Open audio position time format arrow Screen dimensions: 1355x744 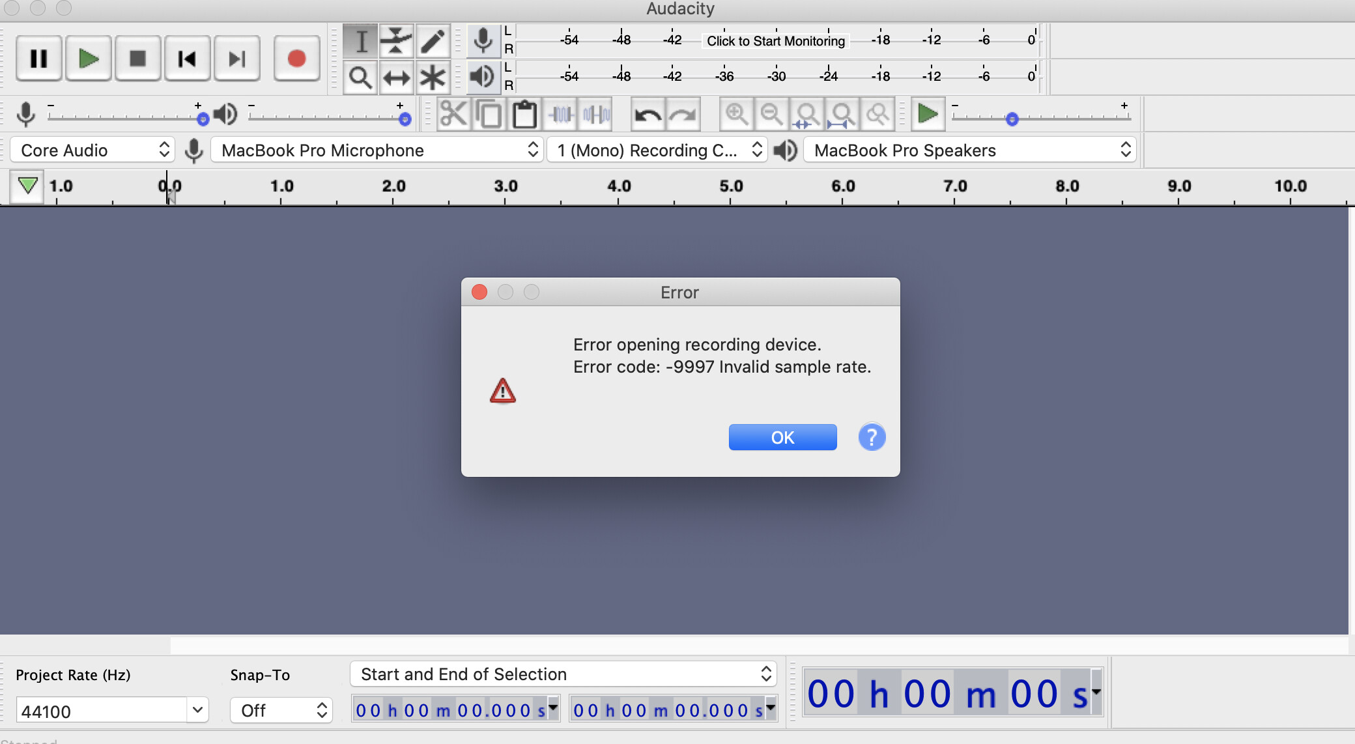coord(1097,692)
